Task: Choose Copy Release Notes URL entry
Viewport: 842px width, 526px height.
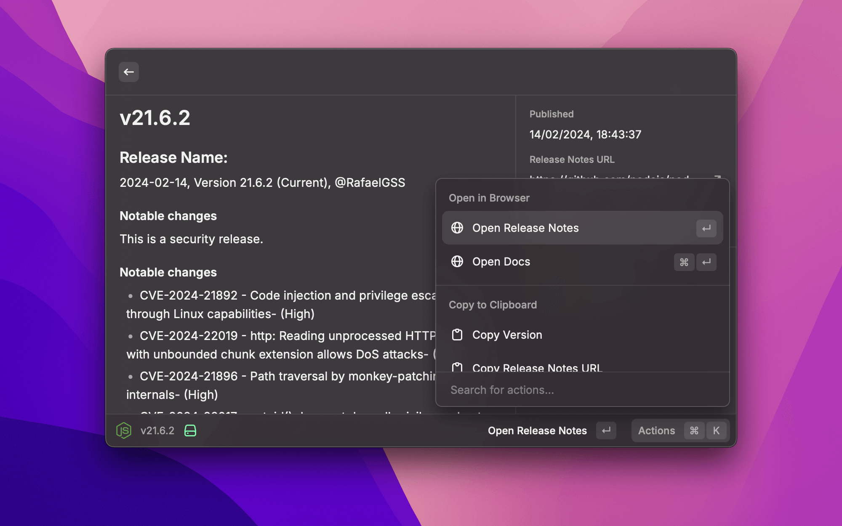Action: (x=537, y=367)
